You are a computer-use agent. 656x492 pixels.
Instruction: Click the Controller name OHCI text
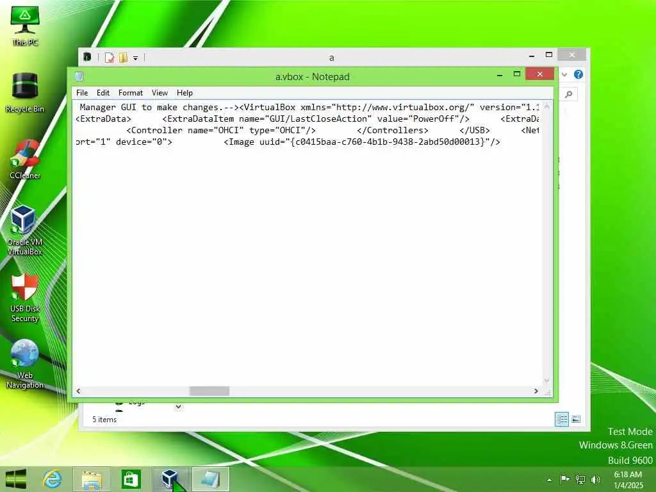[221, 131]
